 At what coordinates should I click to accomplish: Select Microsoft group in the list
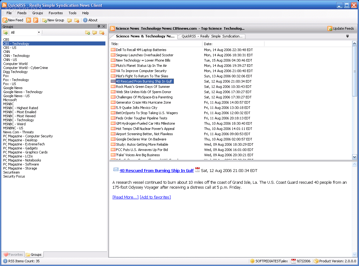coord(10,100)
